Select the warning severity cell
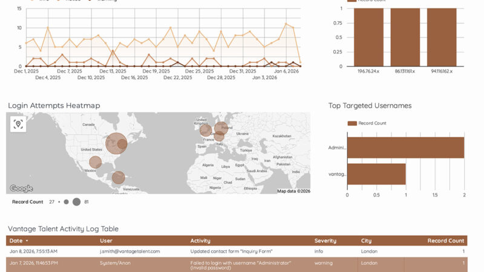Screen dimensions: 484x272 (x=323, y=263)
